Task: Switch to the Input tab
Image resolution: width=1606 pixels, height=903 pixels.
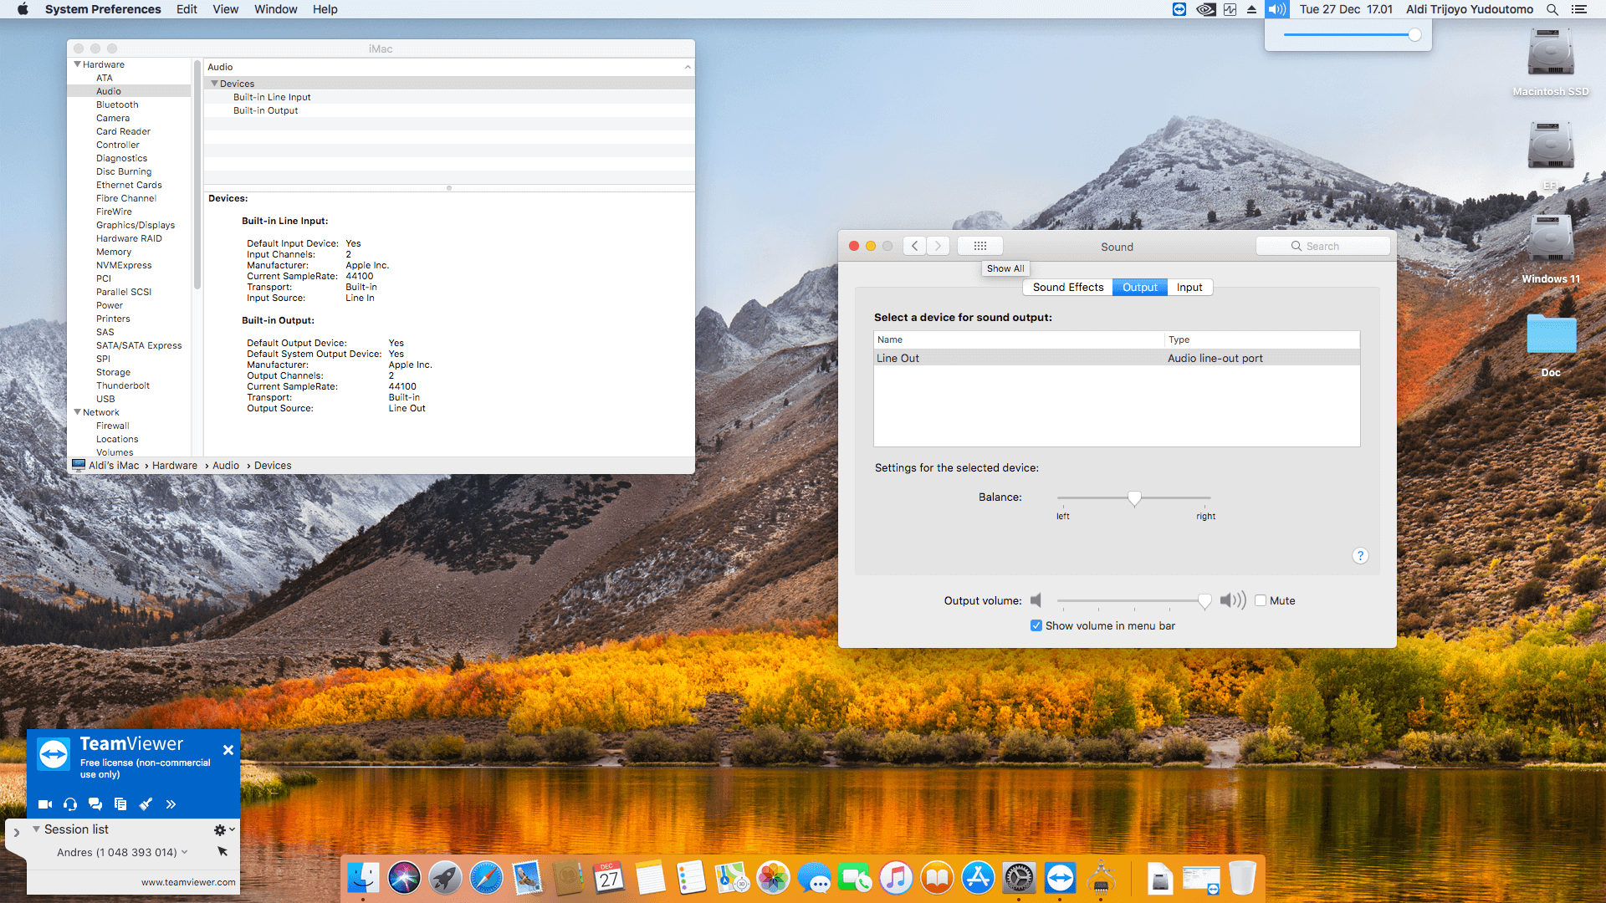Action: [1189, 287]
